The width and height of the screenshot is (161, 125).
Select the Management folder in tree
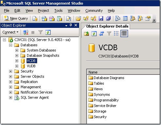point(31,87)
